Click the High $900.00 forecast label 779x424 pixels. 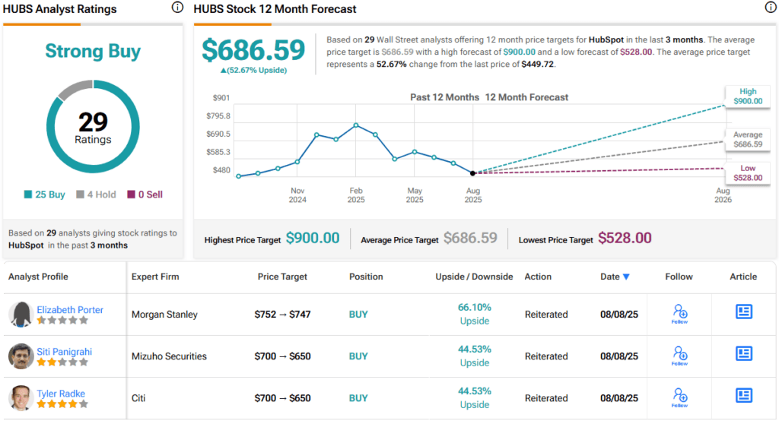point(748,97)
